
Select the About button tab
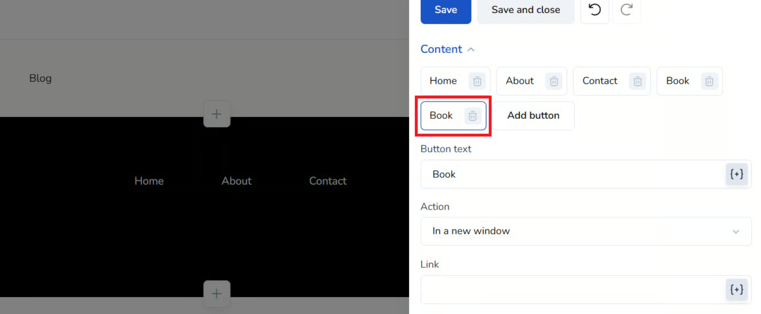coord(519,81)
